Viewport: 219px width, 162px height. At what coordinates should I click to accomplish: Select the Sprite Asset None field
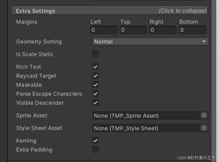tap(146, 115)
